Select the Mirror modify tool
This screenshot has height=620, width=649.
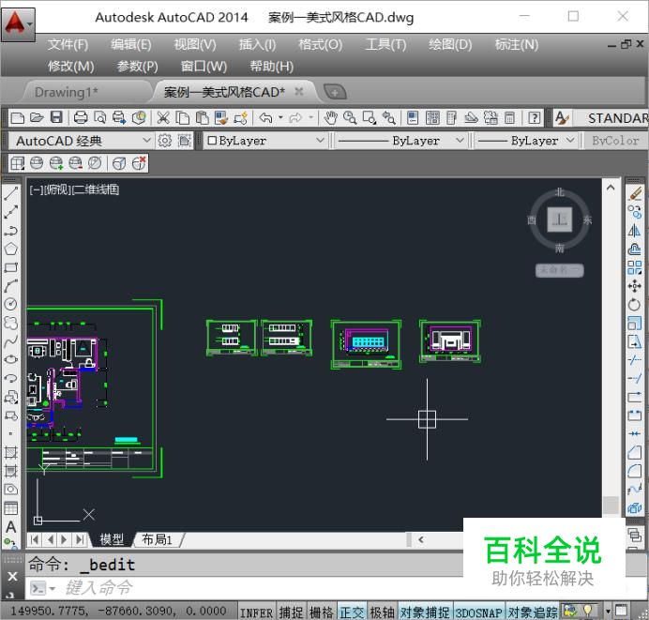tap(635, 231)
